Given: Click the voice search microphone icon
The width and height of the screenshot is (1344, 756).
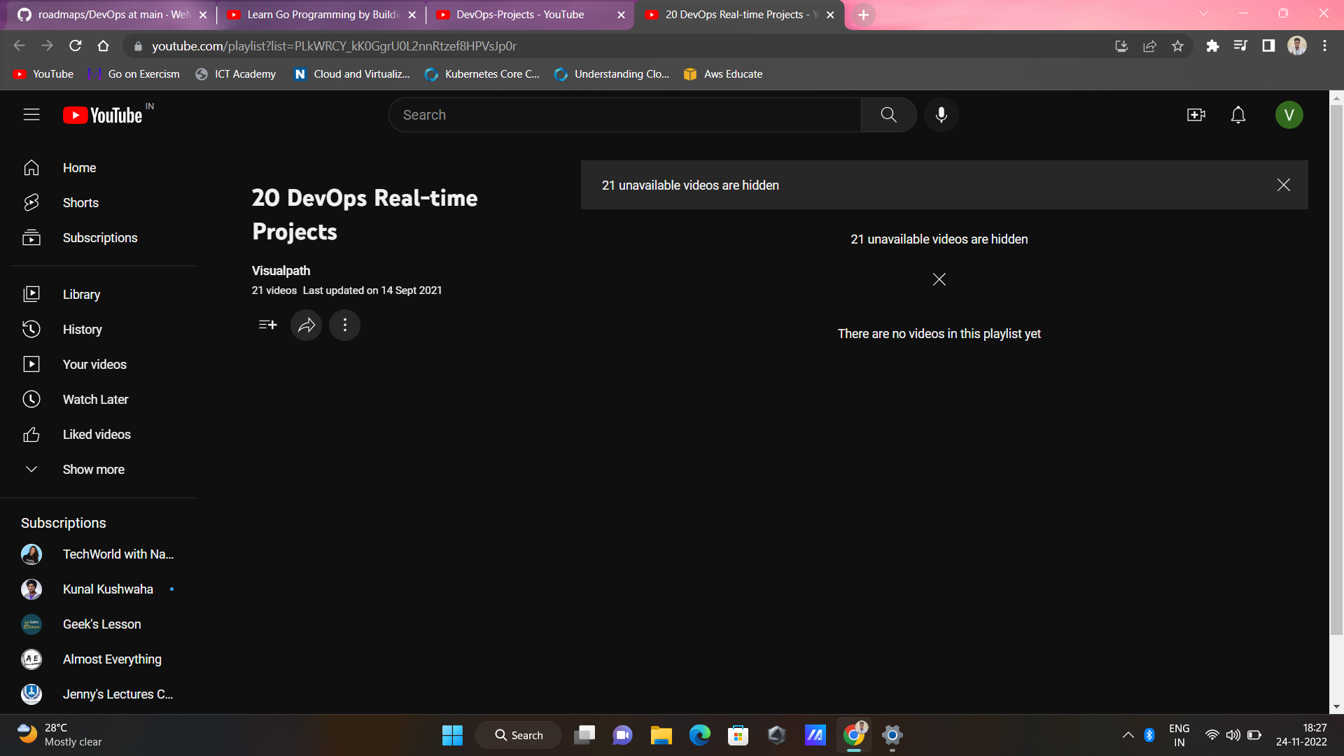Looking at the screenshot, I should pyautogui.click(x=941, y=115).
